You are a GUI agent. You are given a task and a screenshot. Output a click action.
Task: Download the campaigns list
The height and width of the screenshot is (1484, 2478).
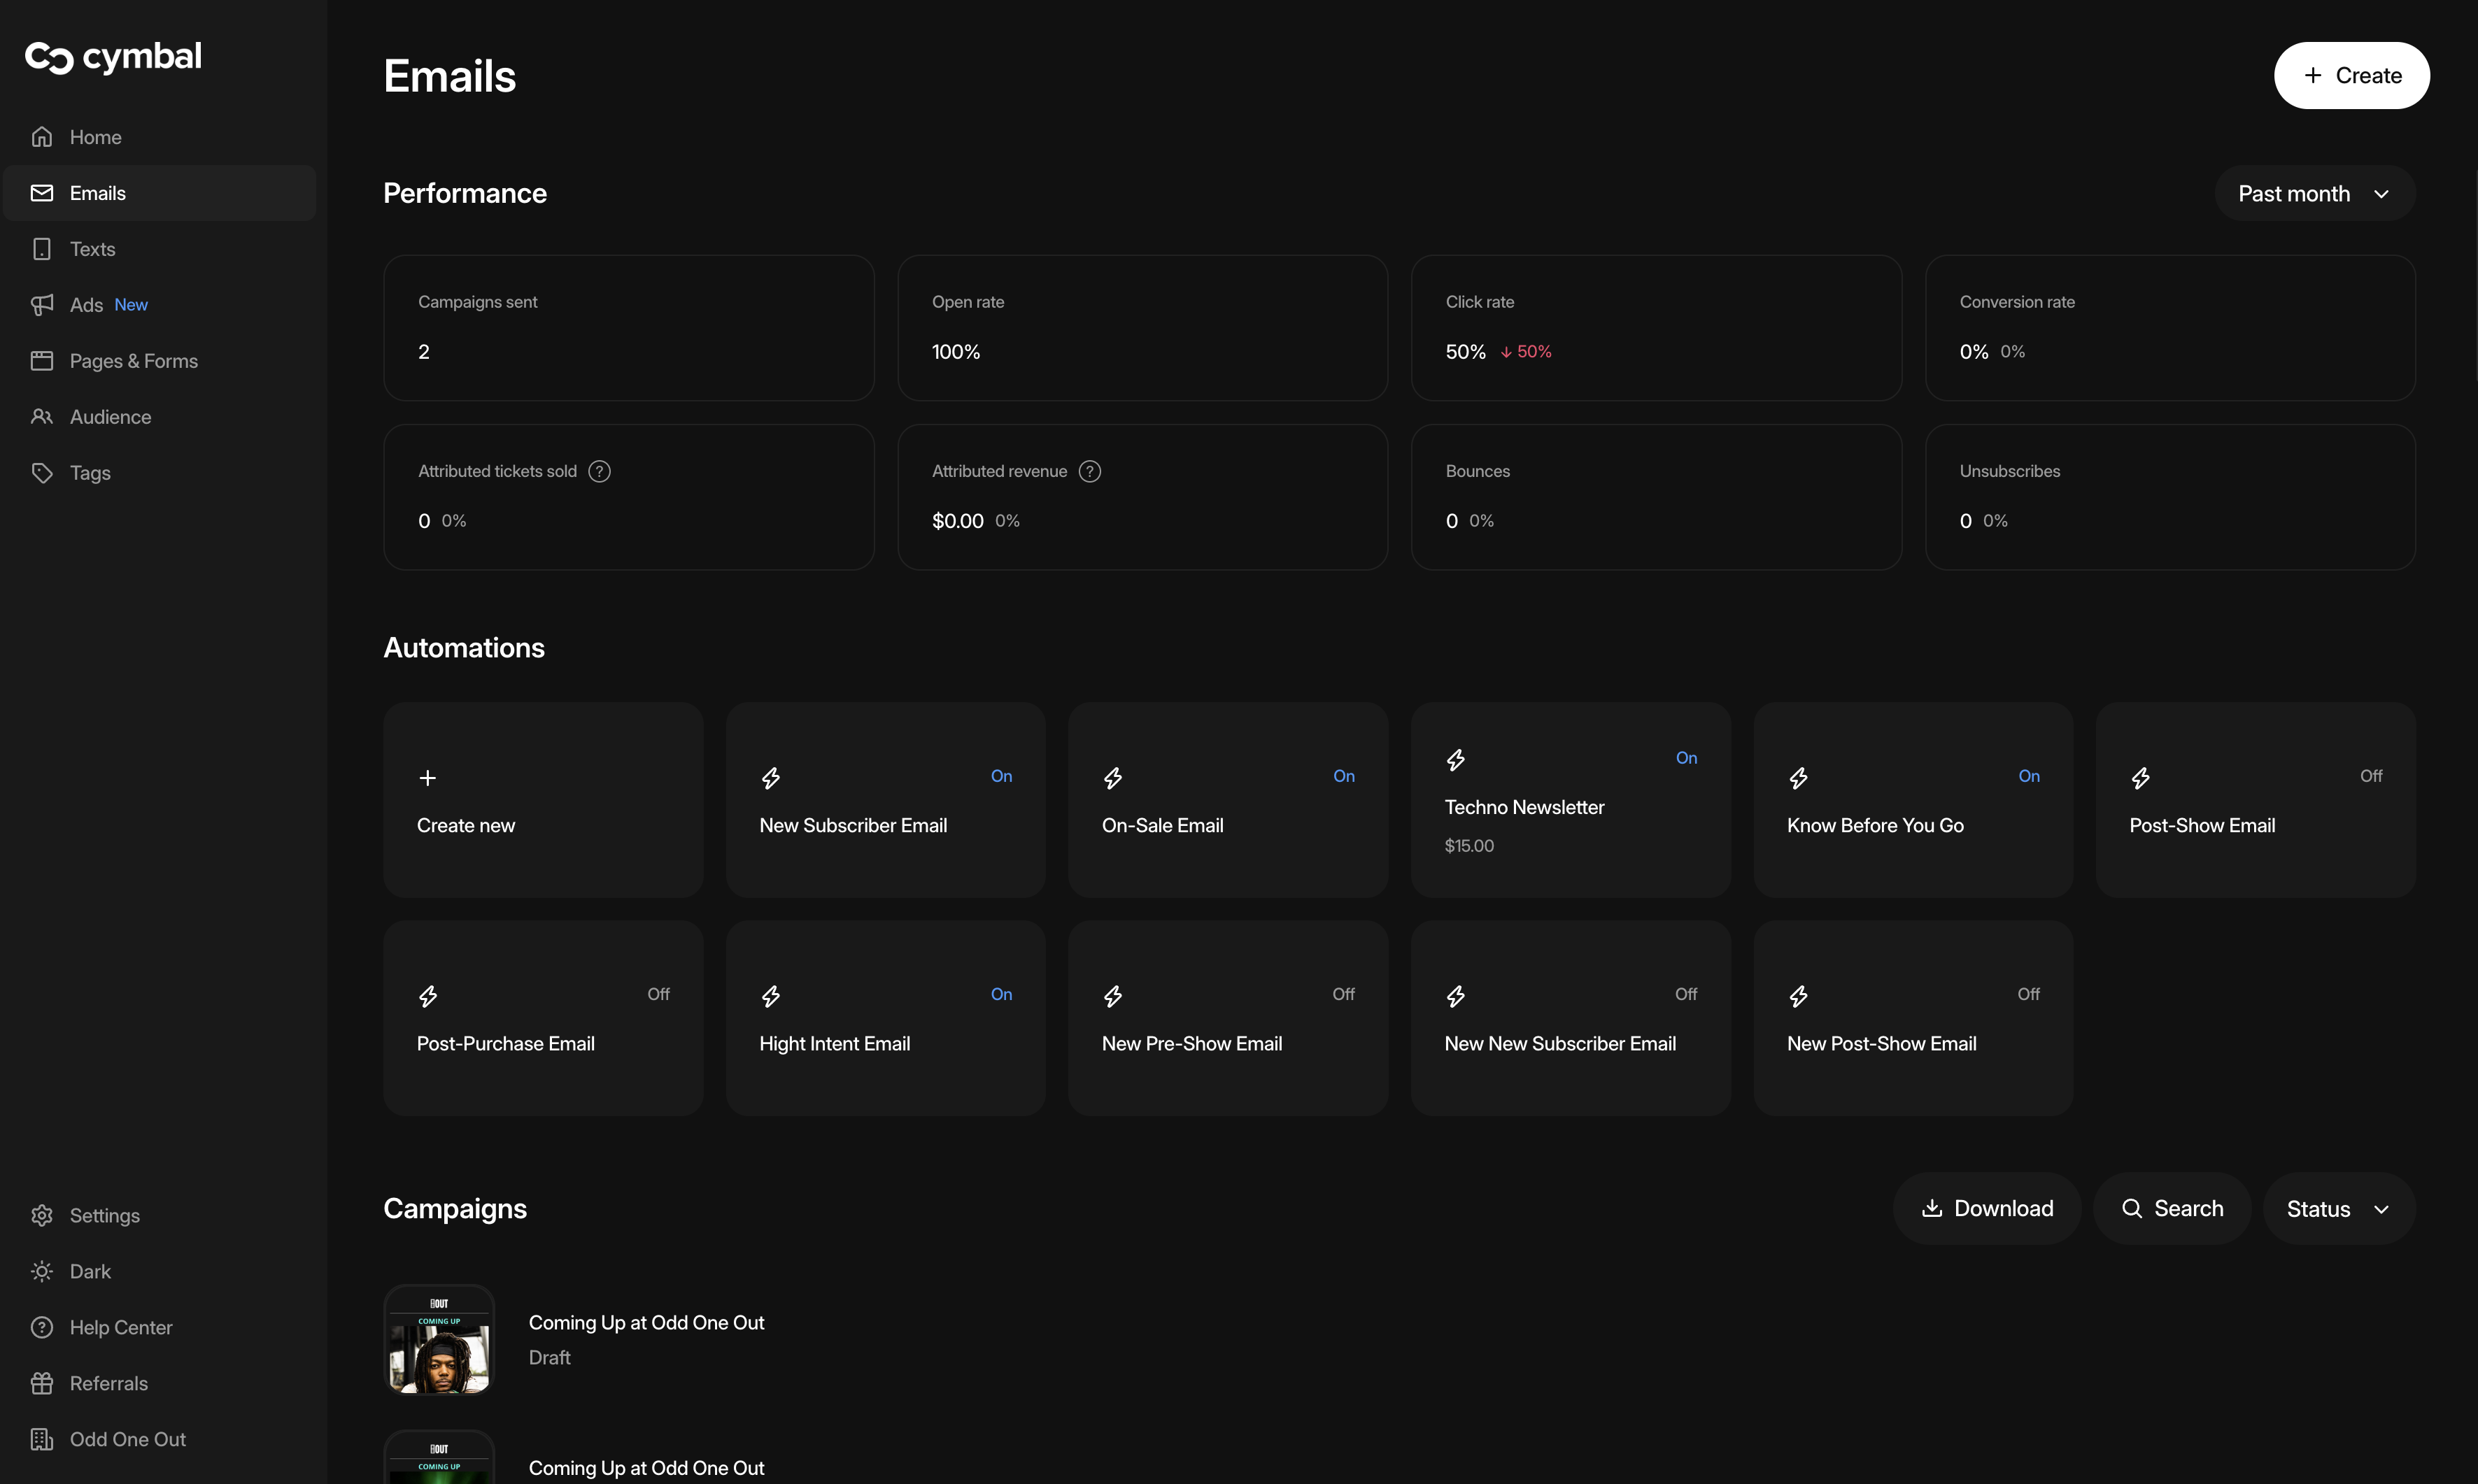1987,1209
